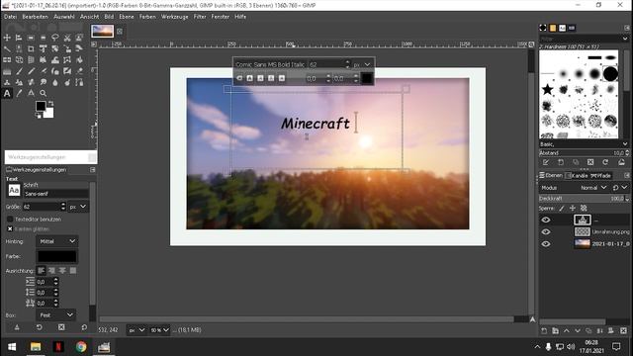
Task: Select the Rectangle Select tool
Action: [x=31, y=38]
